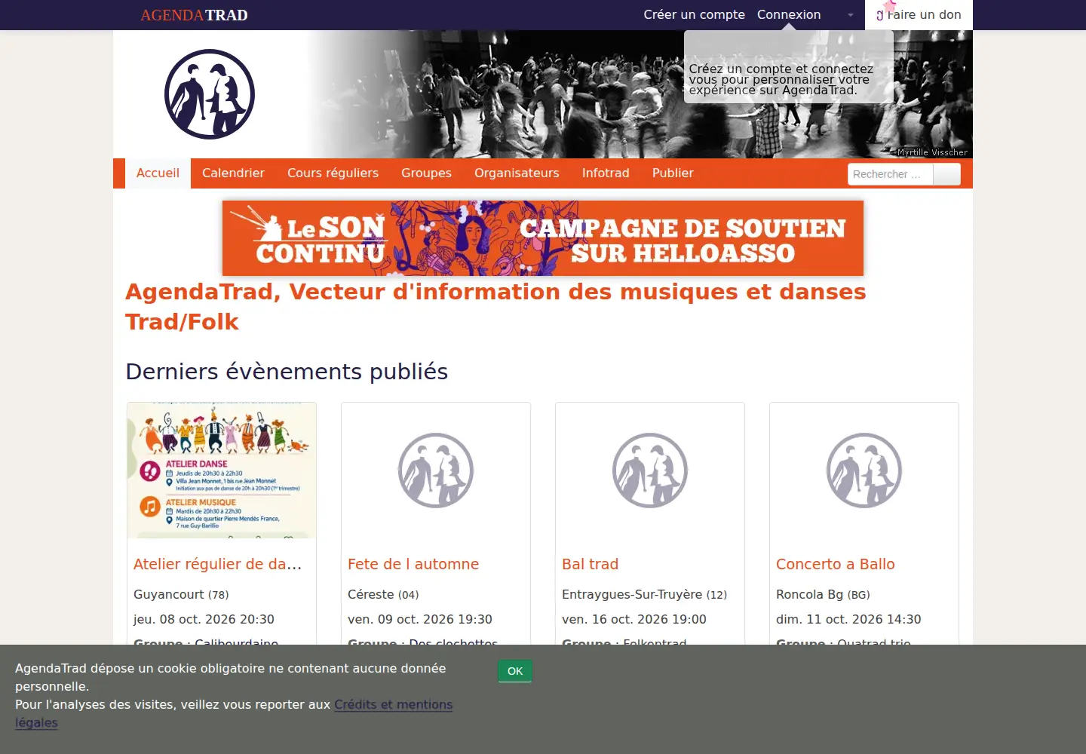Click the Roncola Bg (BG) location text
Screen dimensions: 1086x754
click(823, 594)
